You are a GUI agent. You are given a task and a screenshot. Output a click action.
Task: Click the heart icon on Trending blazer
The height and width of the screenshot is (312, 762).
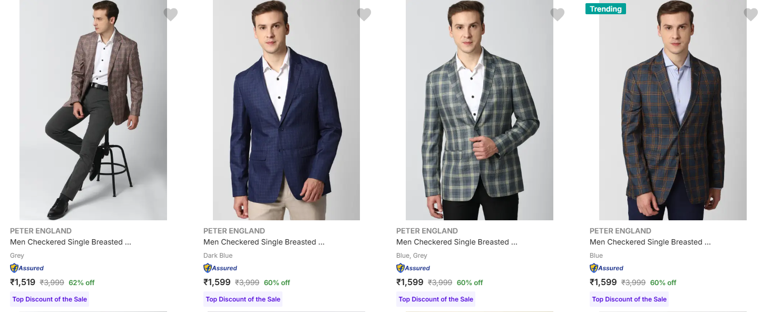pos(751,15)
